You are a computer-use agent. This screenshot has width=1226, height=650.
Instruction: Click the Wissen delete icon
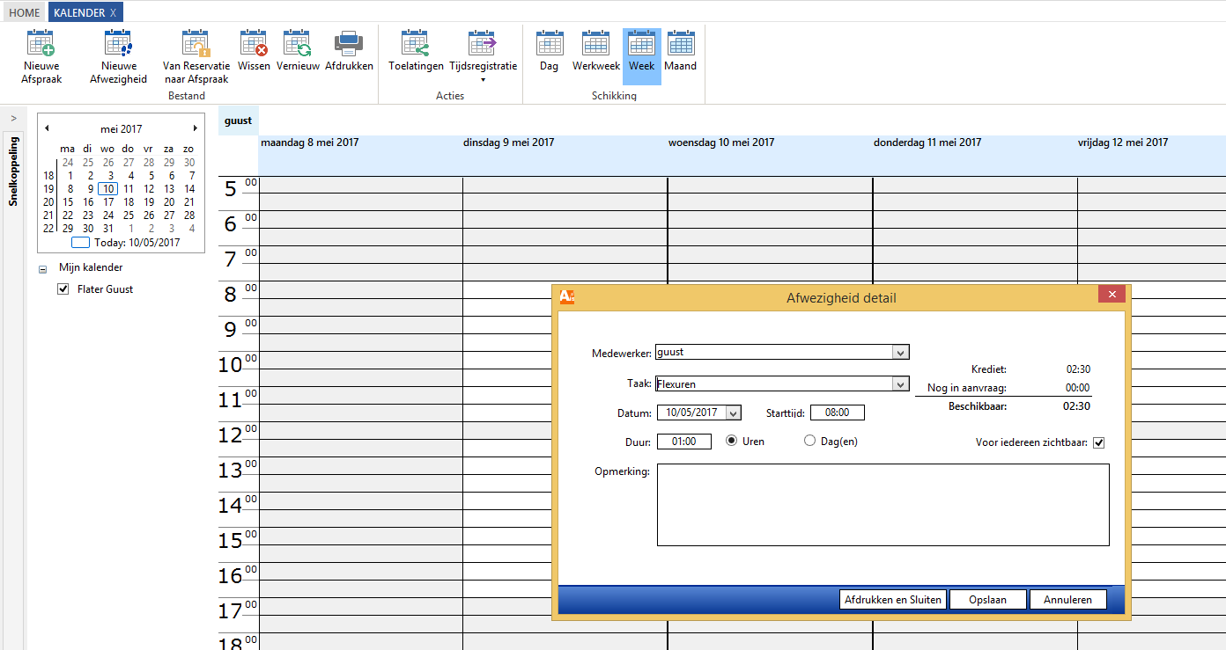tap(254, 44)
